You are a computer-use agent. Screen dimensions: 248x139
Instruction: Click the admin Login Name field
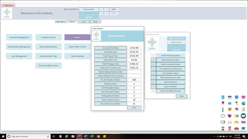click(72, 22)
